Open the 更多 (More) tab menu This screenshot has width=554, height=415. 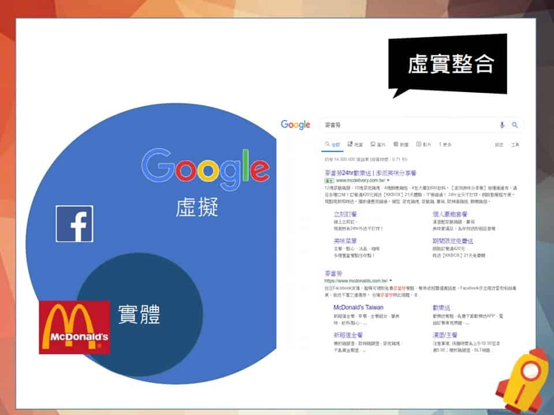(445, 144)
